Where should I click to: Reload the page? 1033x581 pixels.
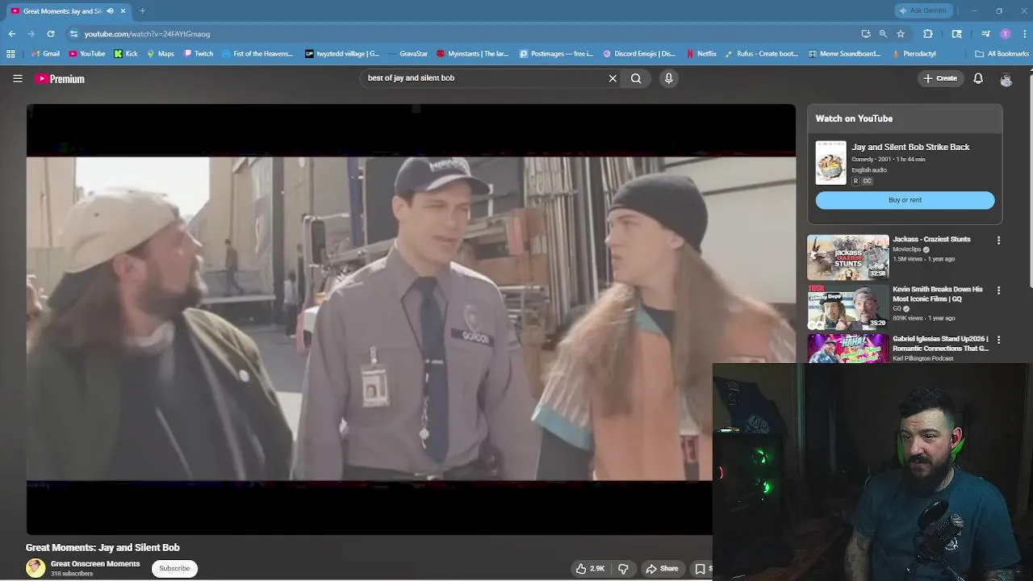click(x=51, y=34)
